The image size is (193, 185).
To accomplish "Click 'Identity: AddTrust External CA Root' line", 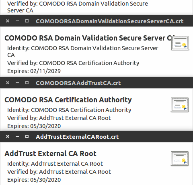I will 55,164.
